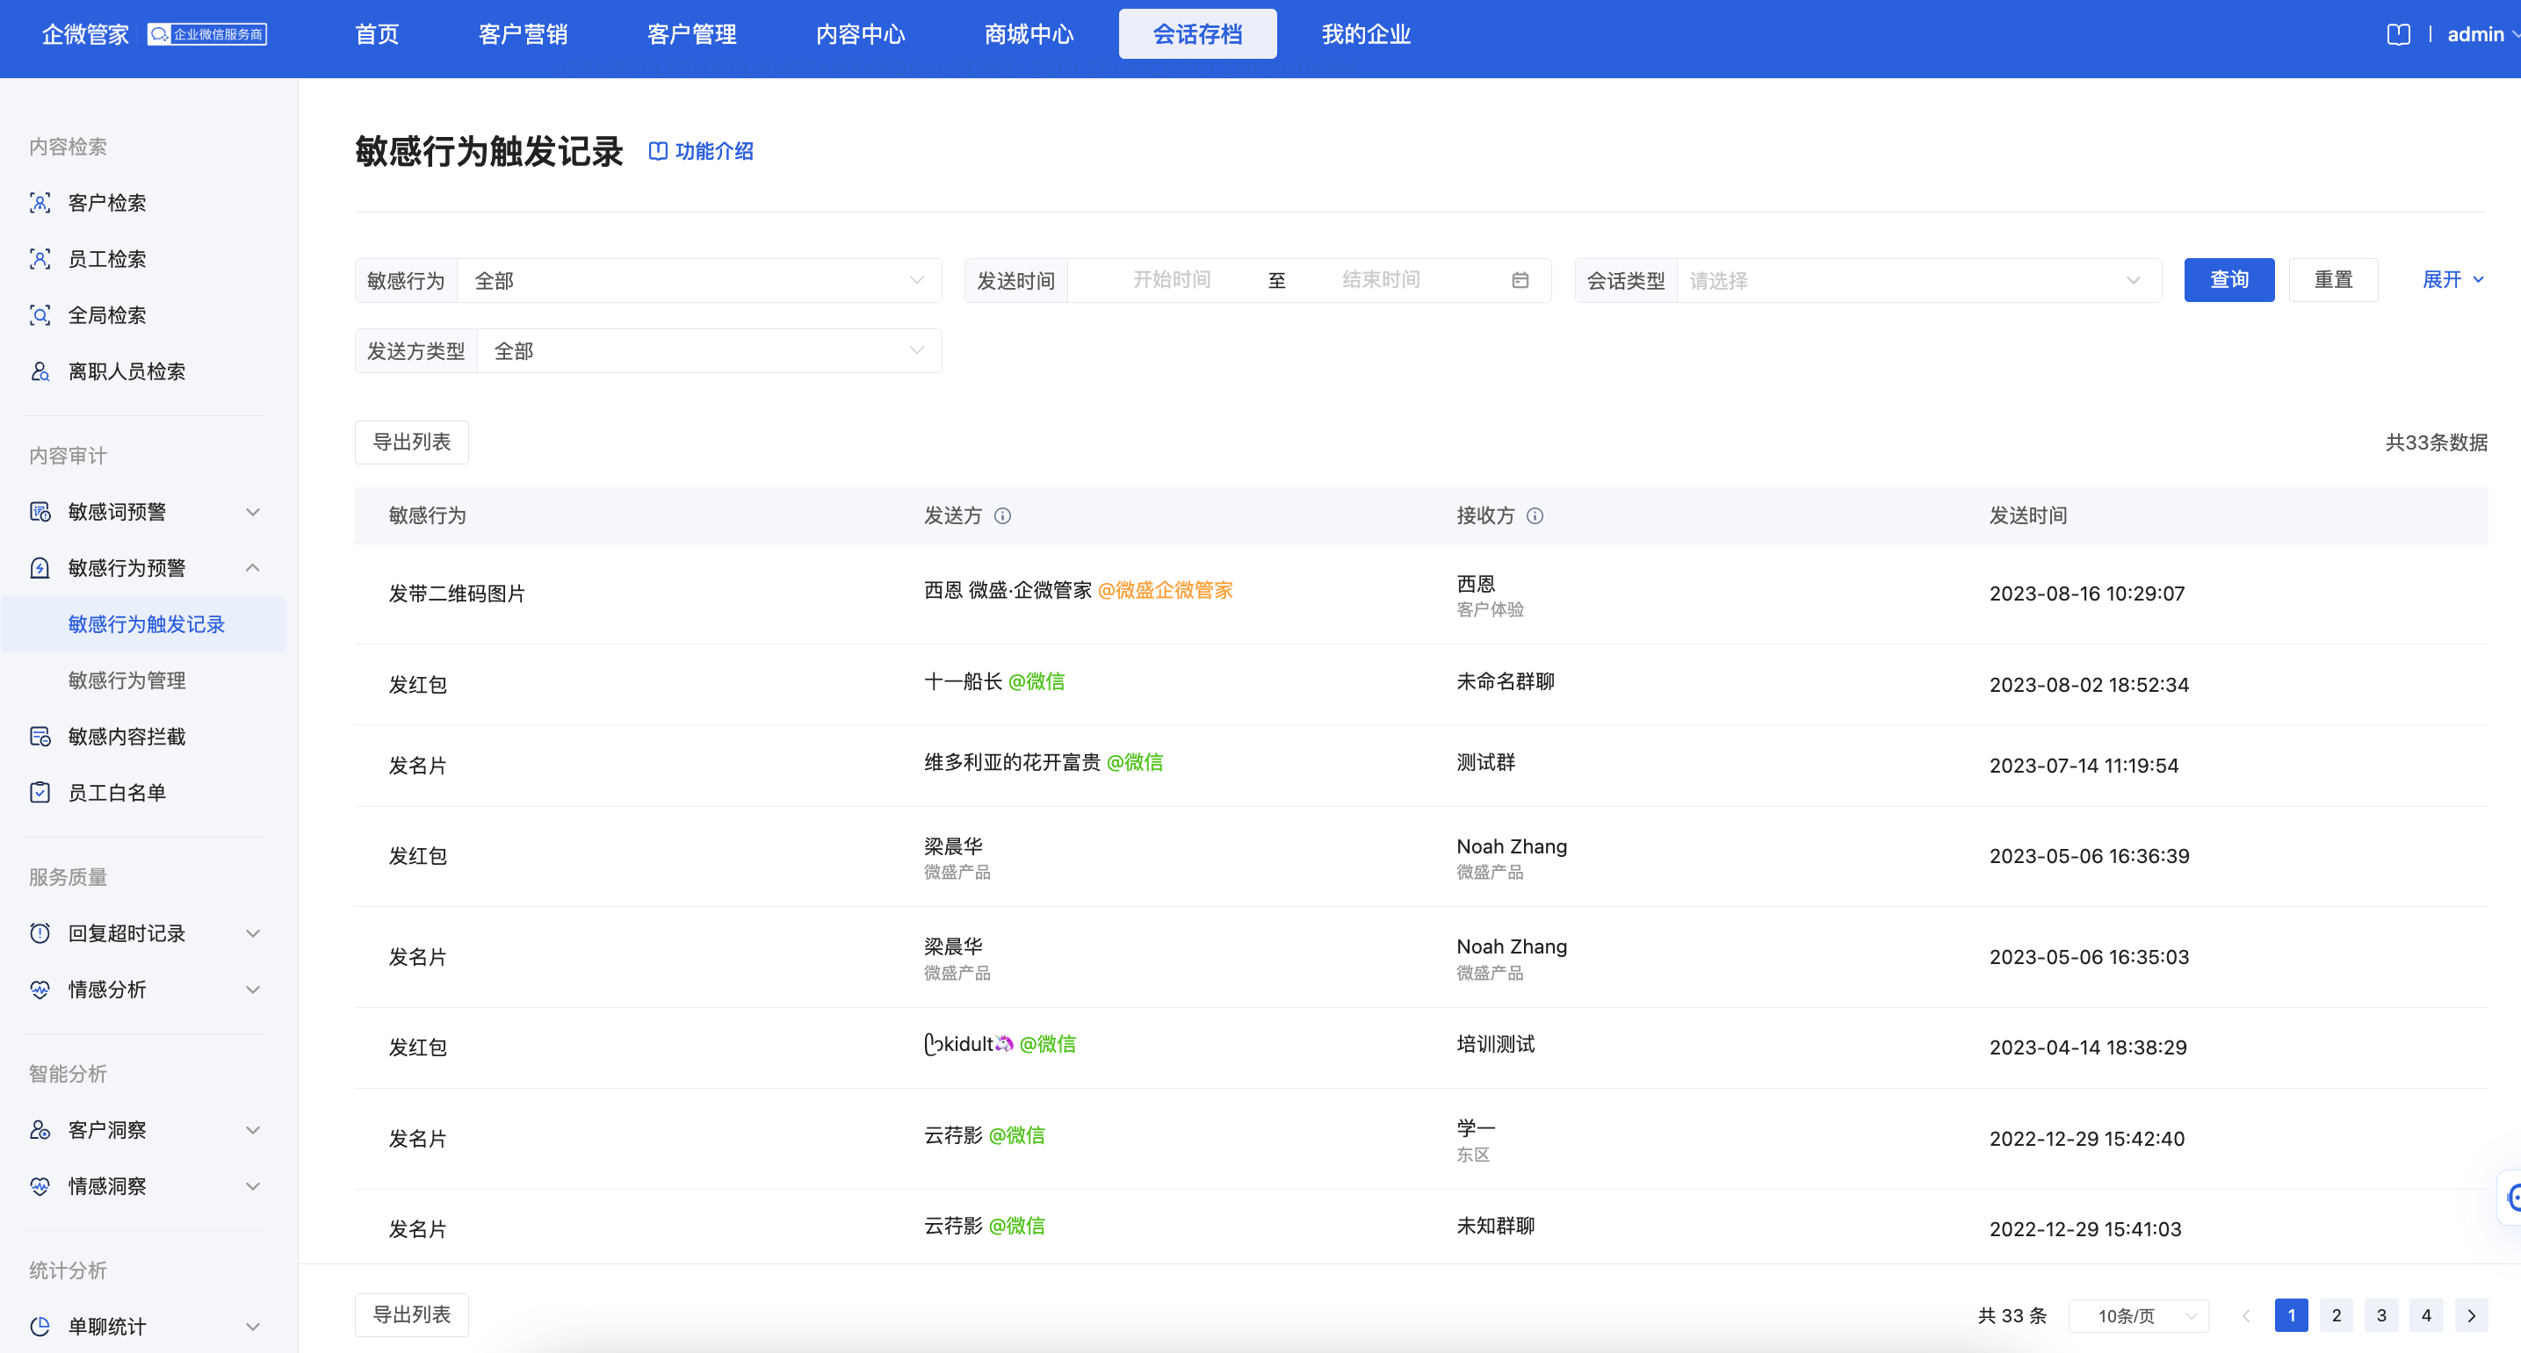Click the info icon beside 发送方 header
The image size is (2521, 1353).
[x=1002, y=515]
